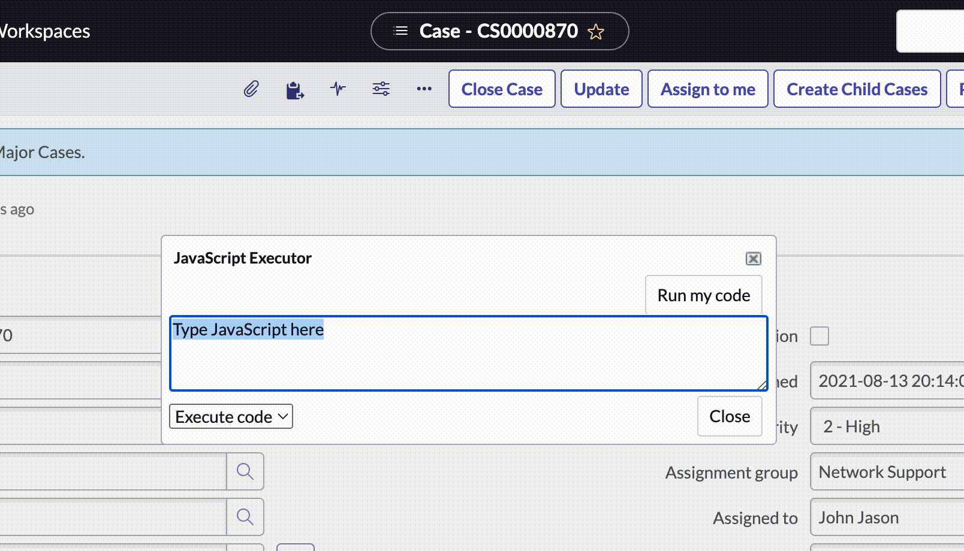Click the Close Case button

coord(502,89)
